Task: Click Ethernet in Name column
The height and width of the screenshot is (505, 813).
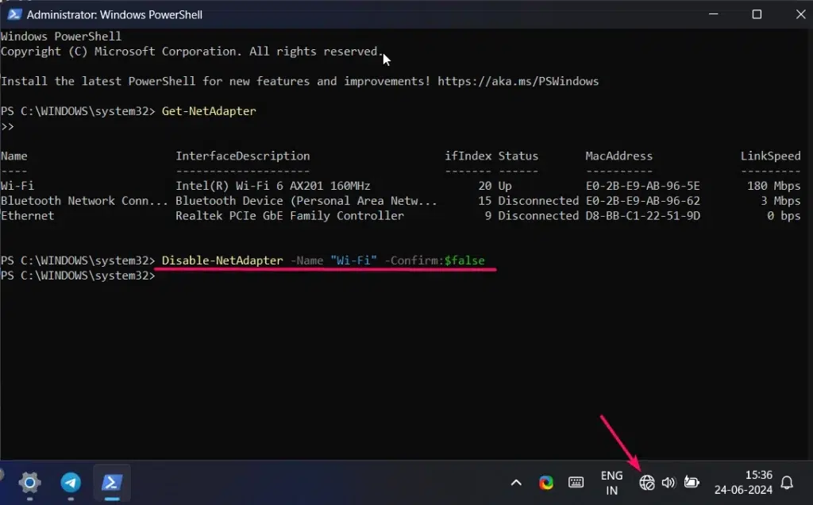Action: pos(27,216)
